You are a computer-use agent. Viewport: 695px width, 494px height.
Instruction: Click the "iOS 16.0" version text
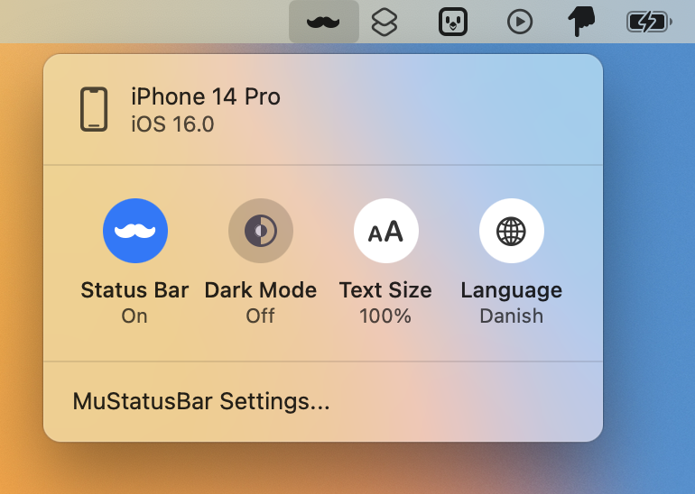(x=172, y=124)
